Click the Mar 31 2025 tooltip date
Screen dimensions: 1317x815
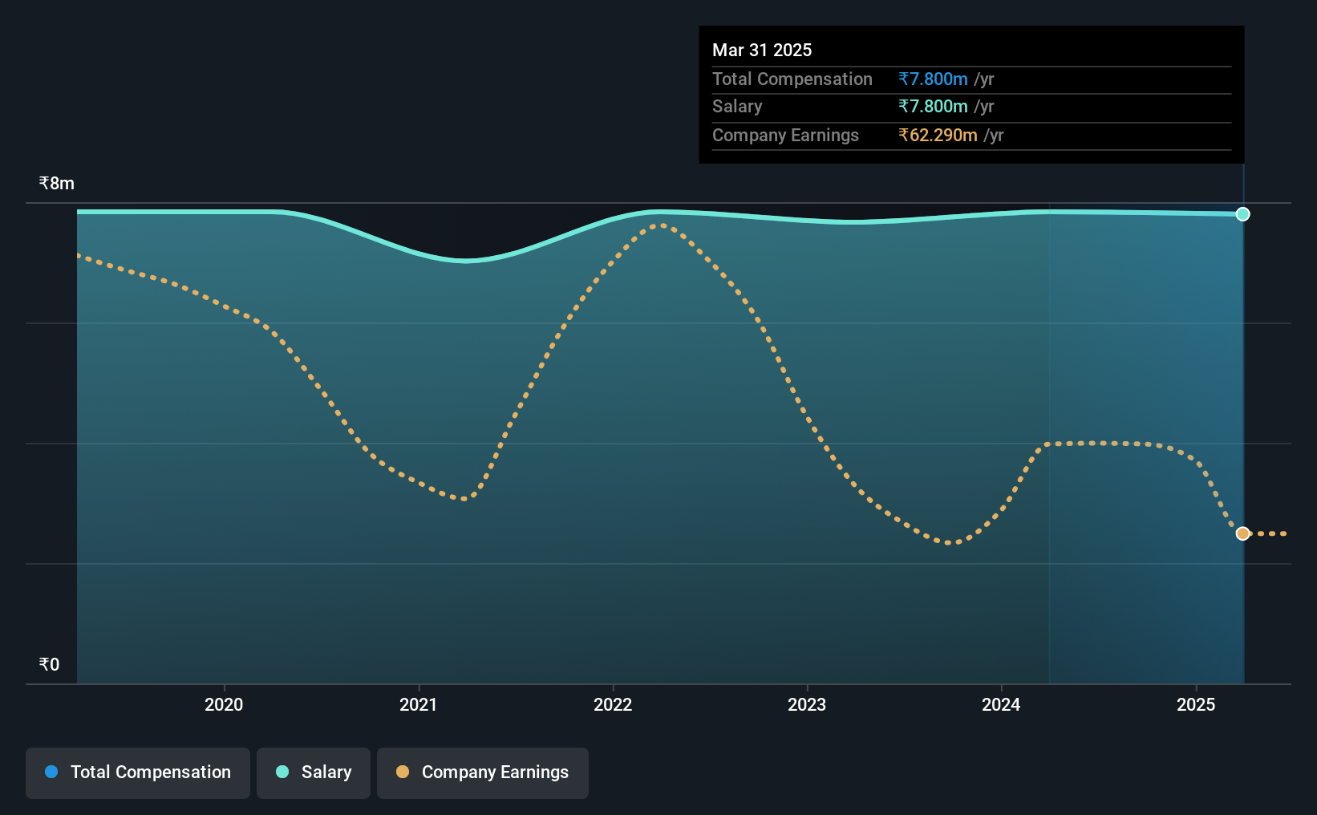(x=762, y=50)
